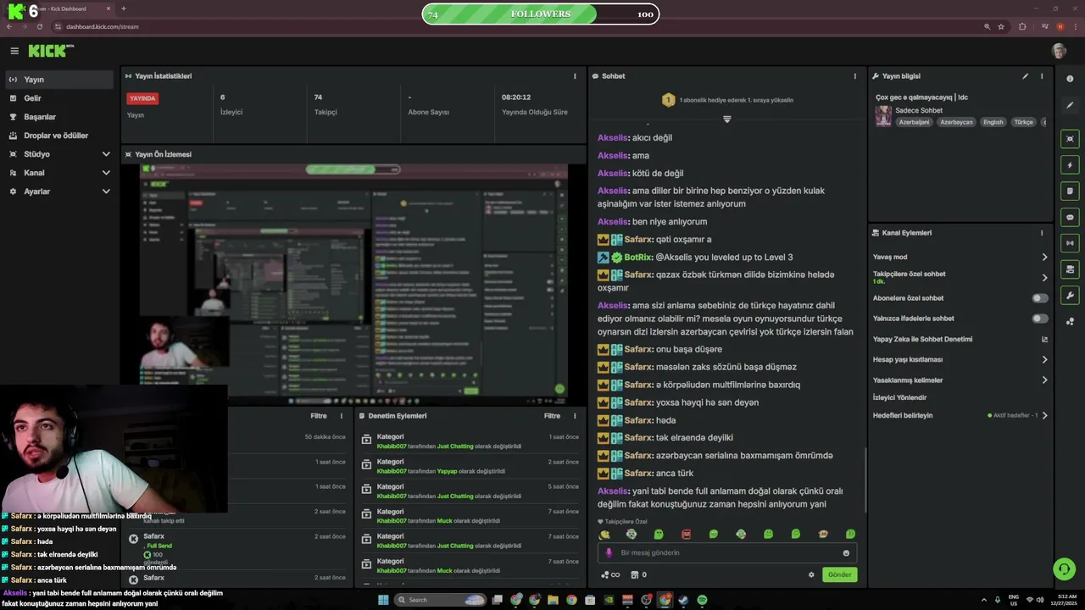Select Droplar ve ödüller in sidebar
Image resolution: width=1085 pixels, height=610 pixels.
58,136
